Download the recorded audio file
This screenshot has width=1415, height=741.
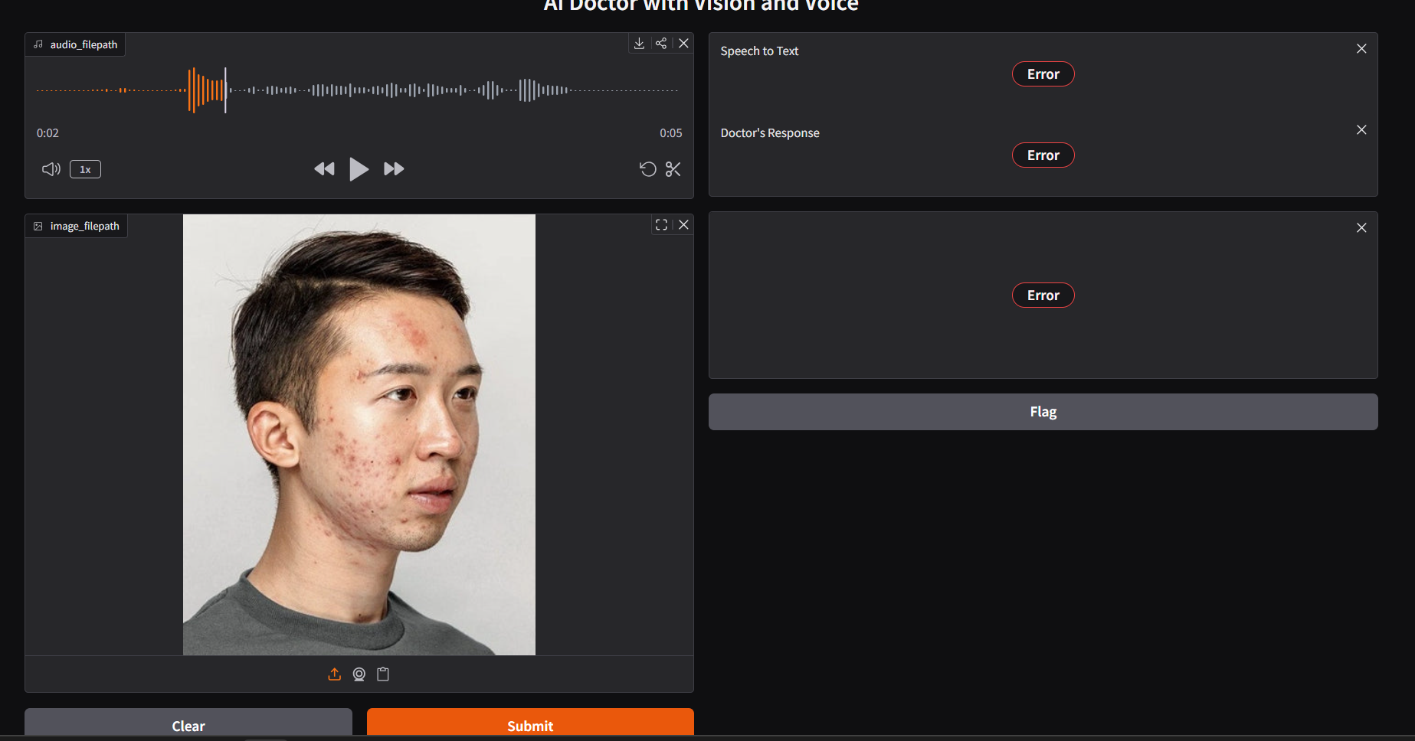click(x=640, y=43)
